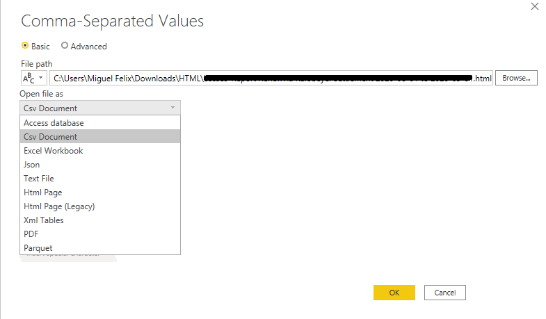Choose Access database from list
Viewport: 546px width, 319px height.
click(54, 123)
